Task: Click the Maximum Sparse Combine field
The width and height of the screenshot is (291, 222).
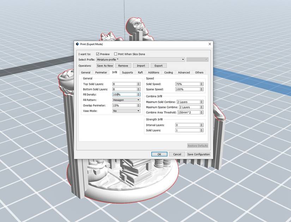Action: tap(189, 107)
